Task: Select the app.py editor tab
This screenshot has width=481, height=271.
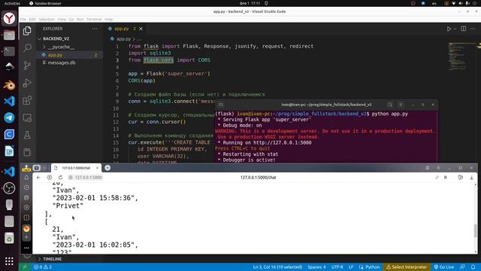Action: point(122,29)
